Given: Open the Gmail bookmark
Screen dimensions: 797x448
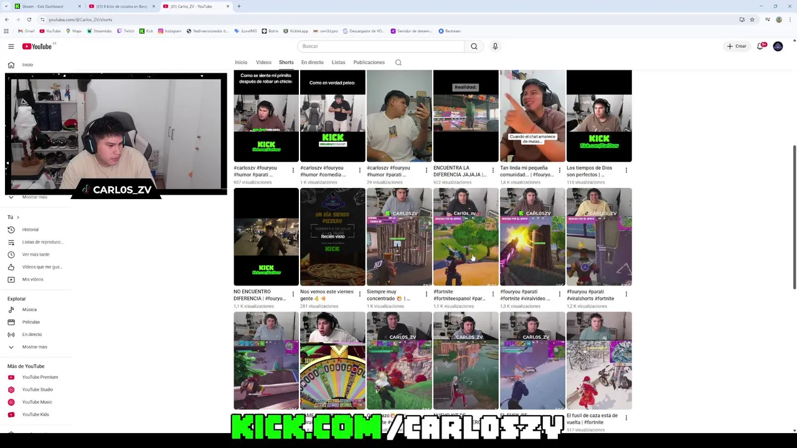Looking at the screenshot, I should 26,31.
